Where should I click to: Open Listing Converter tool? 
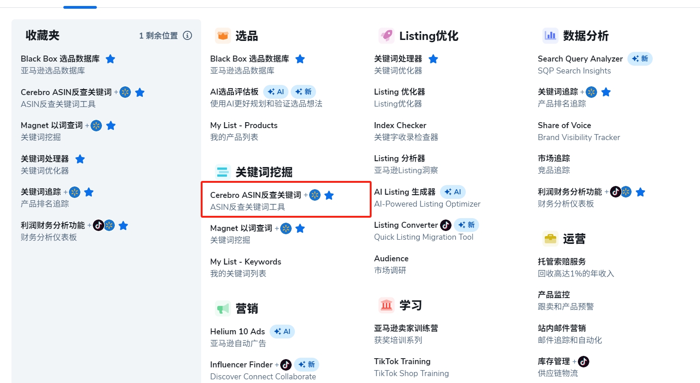coord(406,225)
